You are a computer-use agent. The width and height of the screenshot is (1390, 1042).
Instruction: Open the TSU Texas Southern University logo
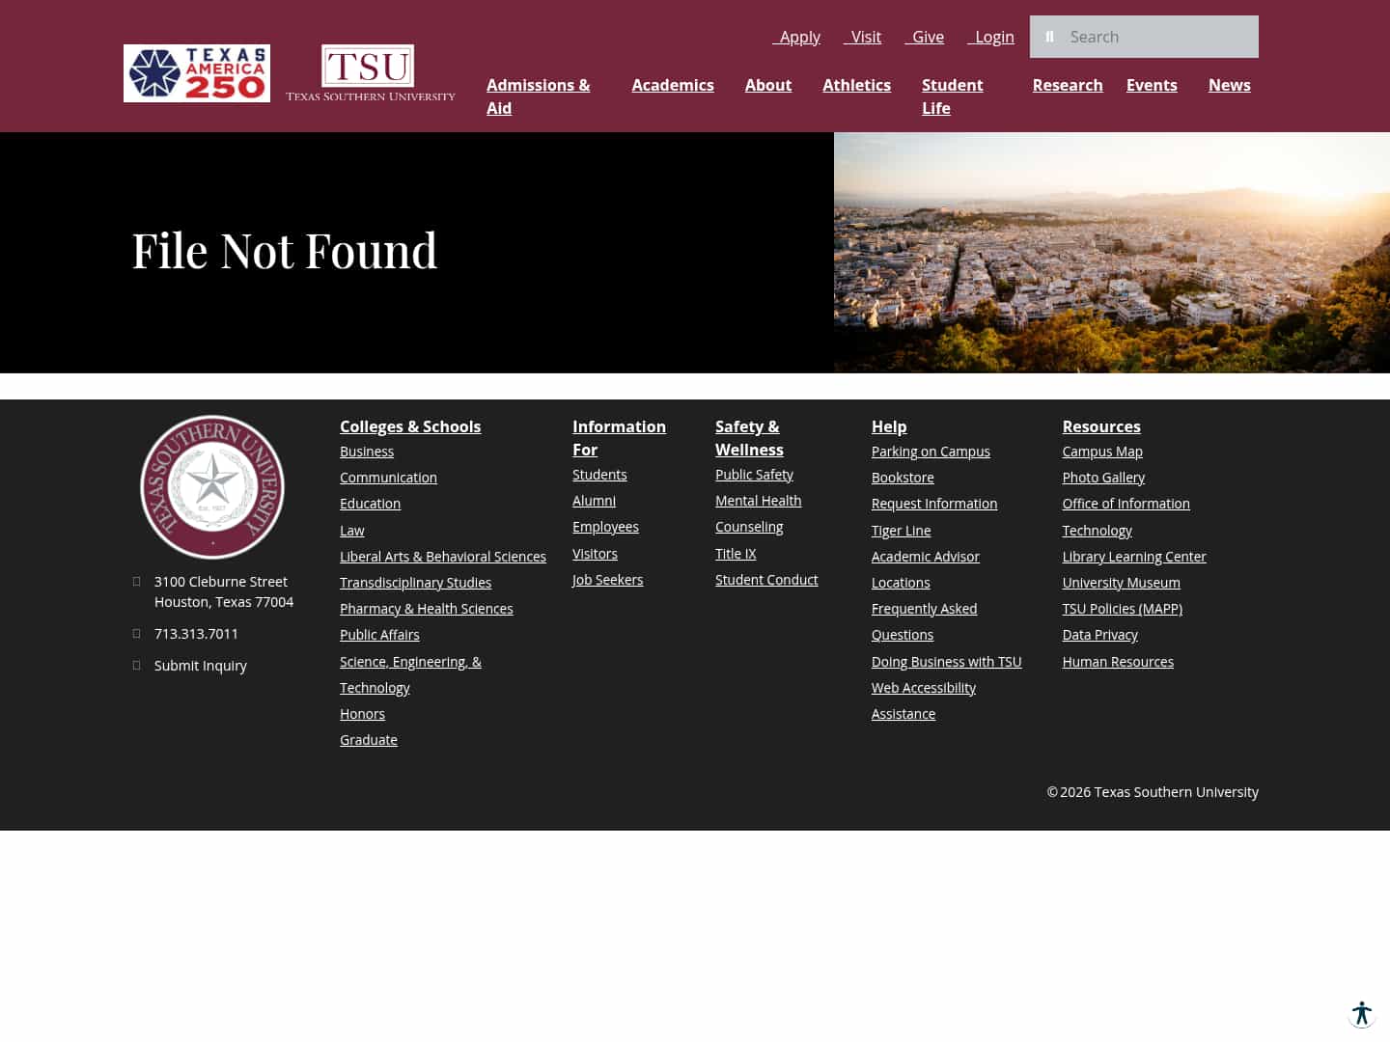pos(371,73)
